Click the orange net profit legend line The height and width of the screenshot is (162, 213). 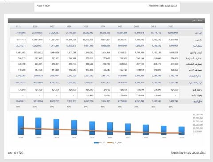click(x=110, y=143)
